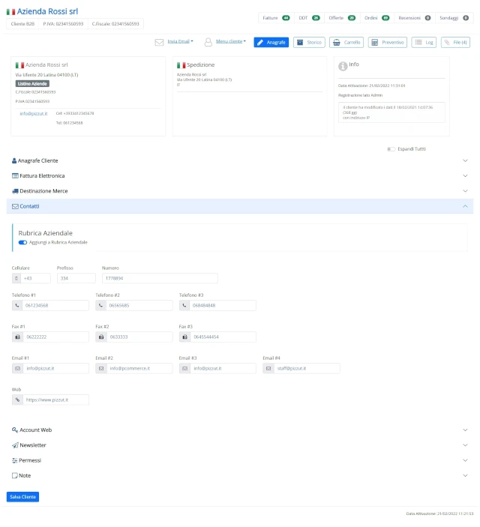Click the Email #4 input field
Viewport: 480px width, 527px height.
click(x=307, y=368)
